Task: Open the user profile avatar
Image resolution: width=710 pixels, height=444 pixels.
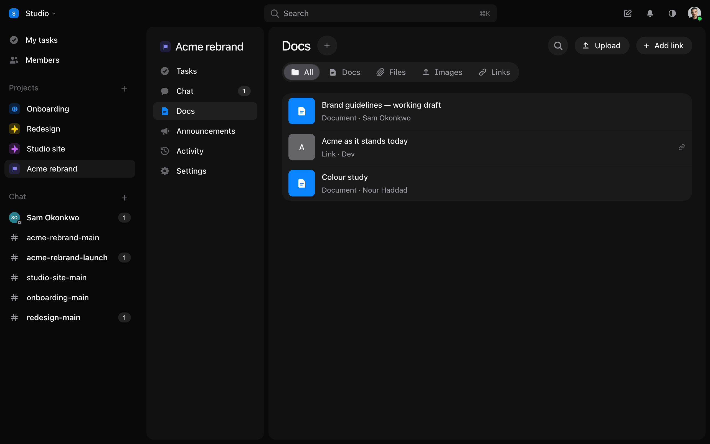Action: (x=694, y=14)
